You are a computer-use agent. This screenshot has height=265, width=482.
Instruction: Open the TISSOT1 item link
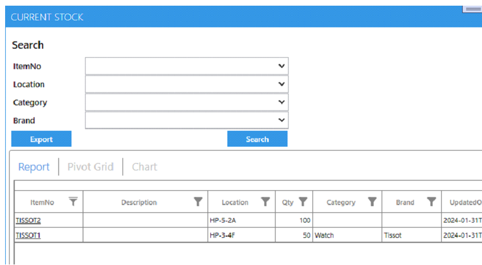[28, 235]
